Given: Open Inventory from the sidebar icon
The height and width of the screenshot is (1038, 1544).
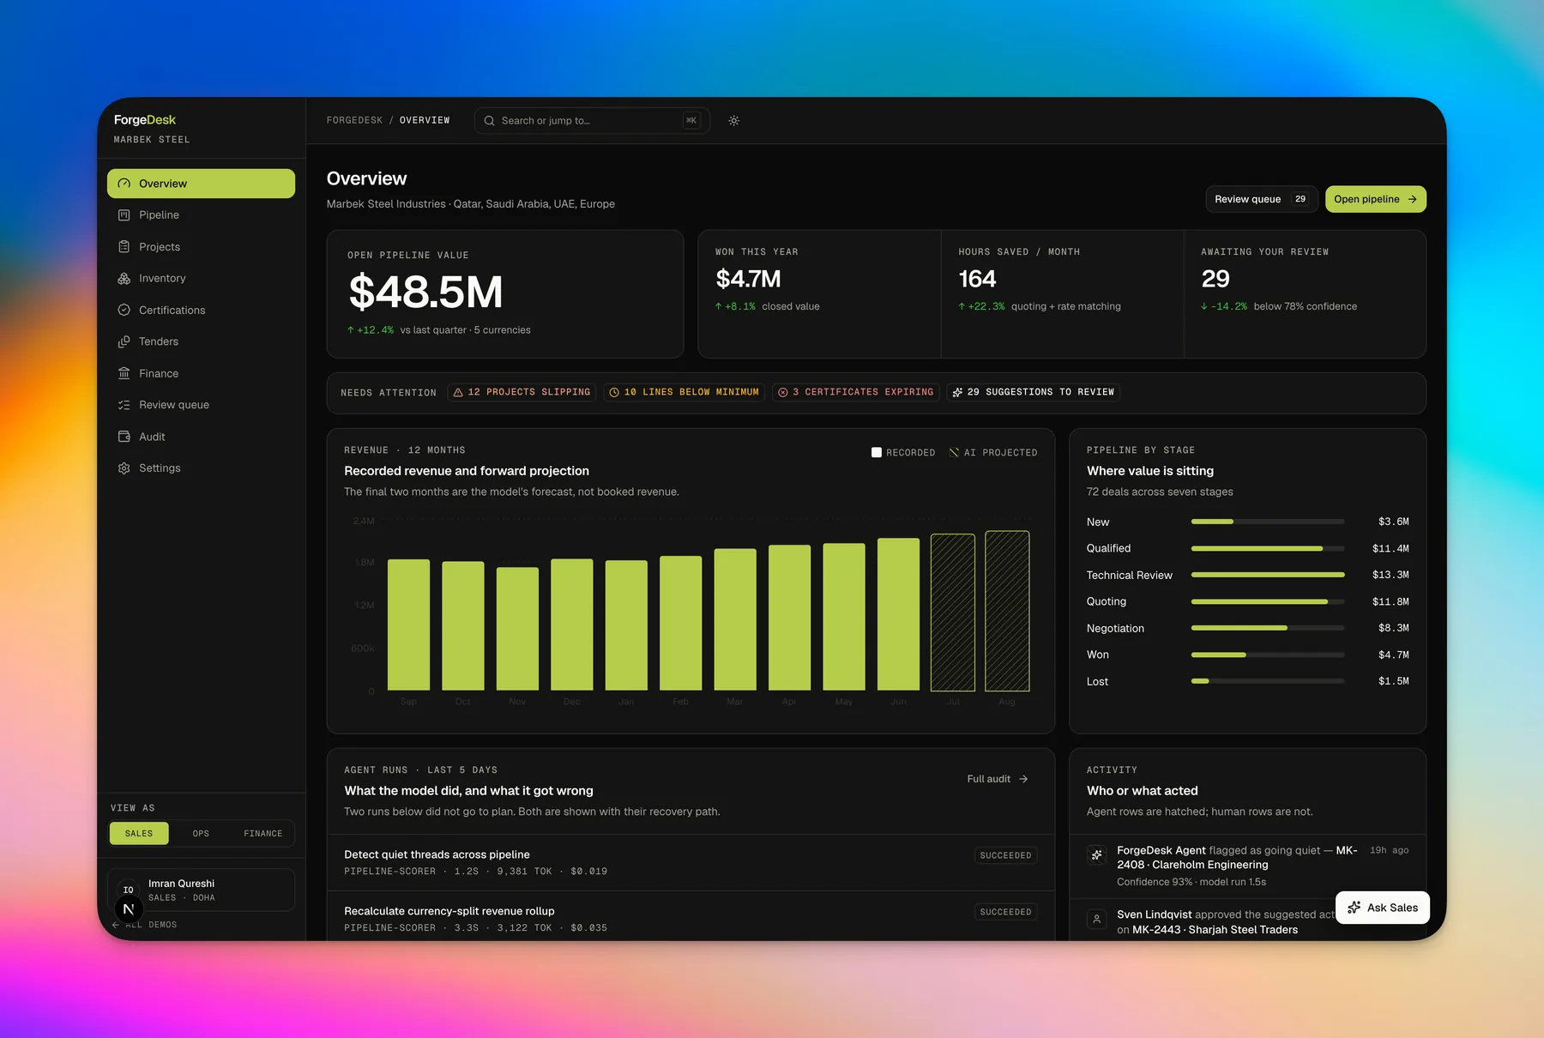Looking at the screenshot, I should click(x=124, y=279).
